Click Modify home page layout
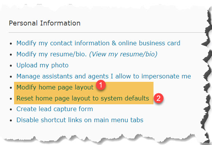The height and width of the screenshot is (145, 212). click(55, 87)
